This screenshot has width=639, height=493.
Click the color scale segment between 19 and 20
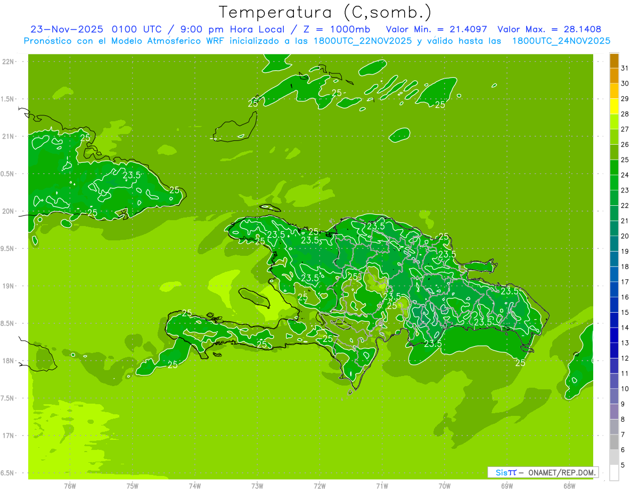tap(614, 244)
